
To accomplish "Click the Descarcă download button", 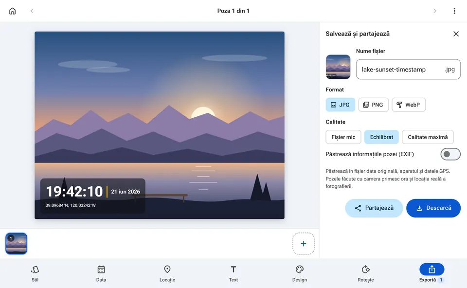I will [x=433, y=208].
